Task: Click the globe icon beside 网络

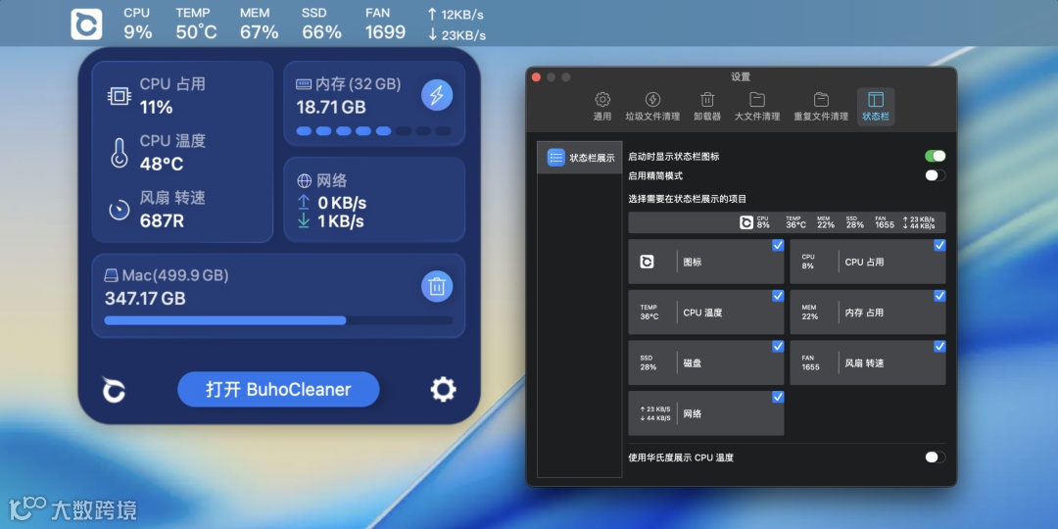Action: (305, 181)
